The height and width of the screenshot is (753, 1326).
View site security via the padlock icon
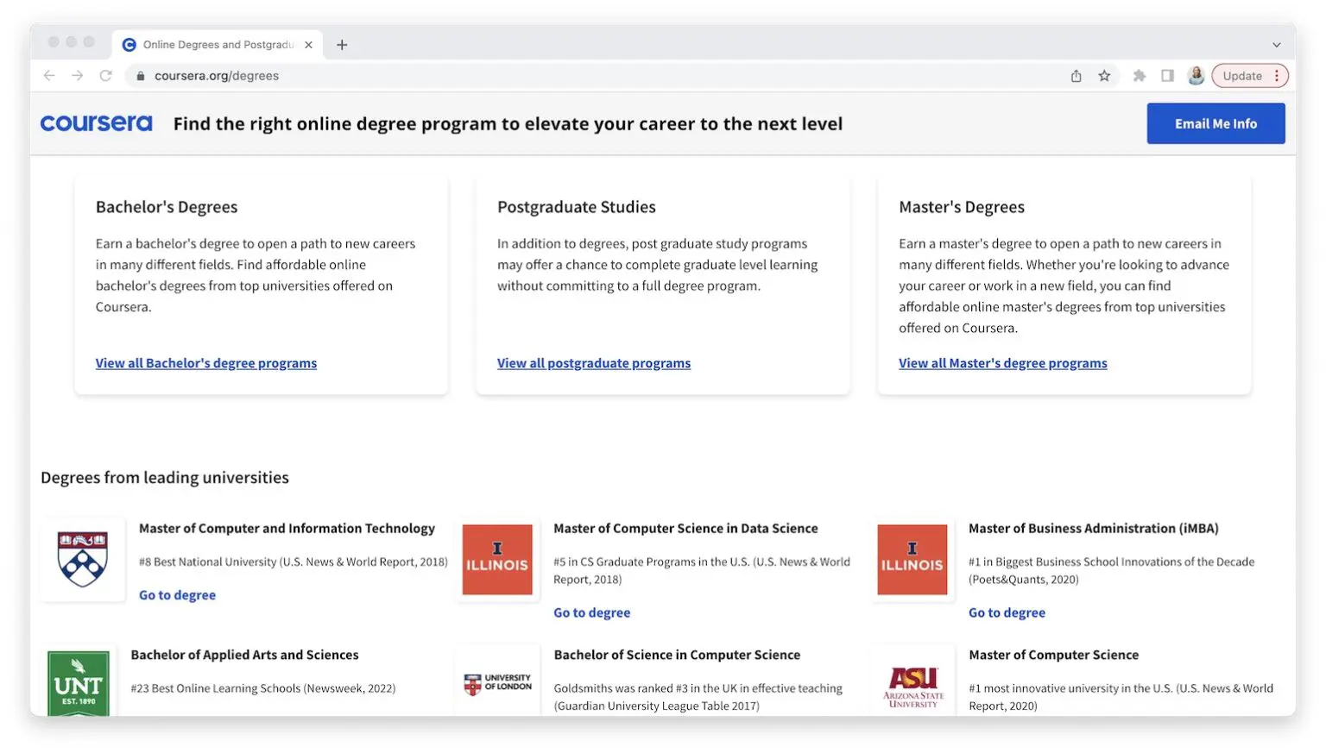coord(140,75)
